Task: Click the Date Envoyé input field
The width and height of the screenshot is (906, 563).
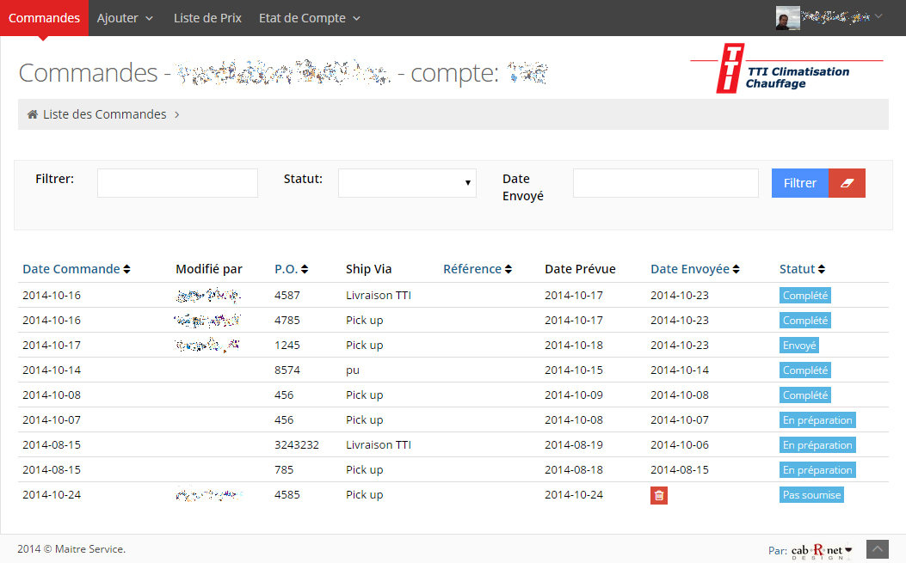Action: click(665, 183)
